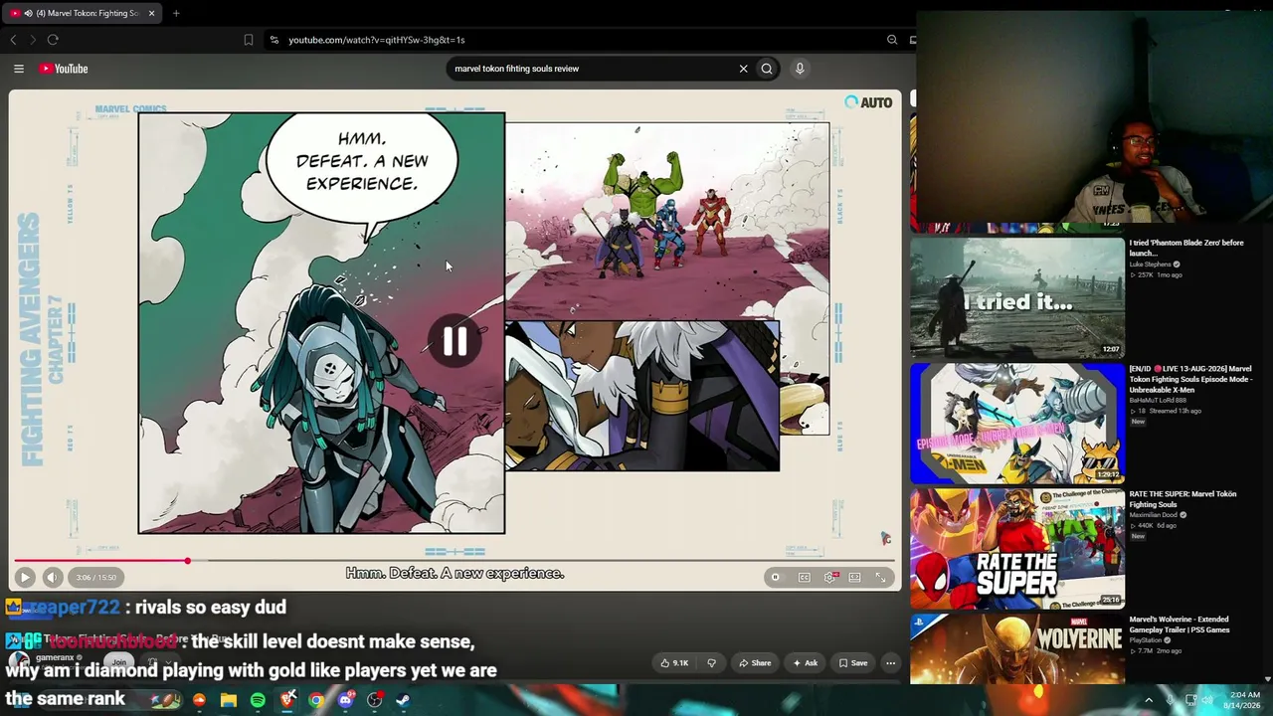
Task: Visit the Maximilian Dood channel
Action: click(x=1153, y=515)
